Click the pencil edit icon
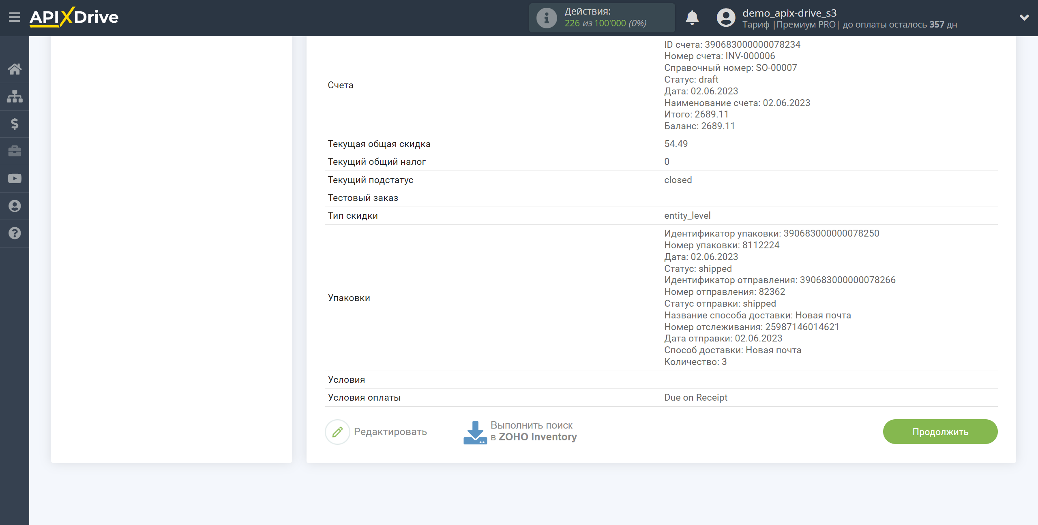This screenshot has height=525, width=1038. click(337, 432)
